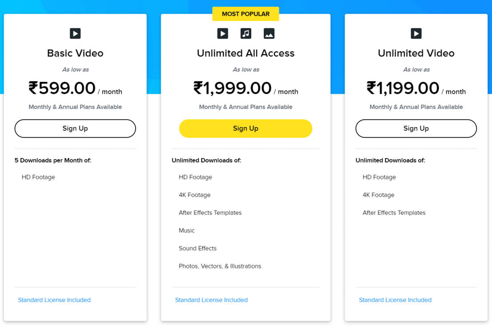Select the Unlimited Video plan title
Screen dimensions: 492x326
[416, 53]
